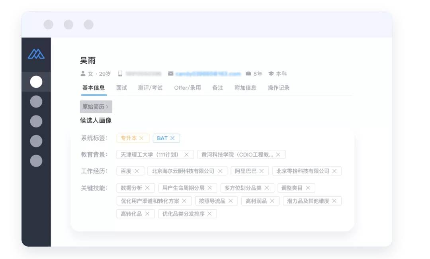Go to the Offer/录用 tab
The width and height of the screenshot is (430, 259).
(x=187, y=88)
